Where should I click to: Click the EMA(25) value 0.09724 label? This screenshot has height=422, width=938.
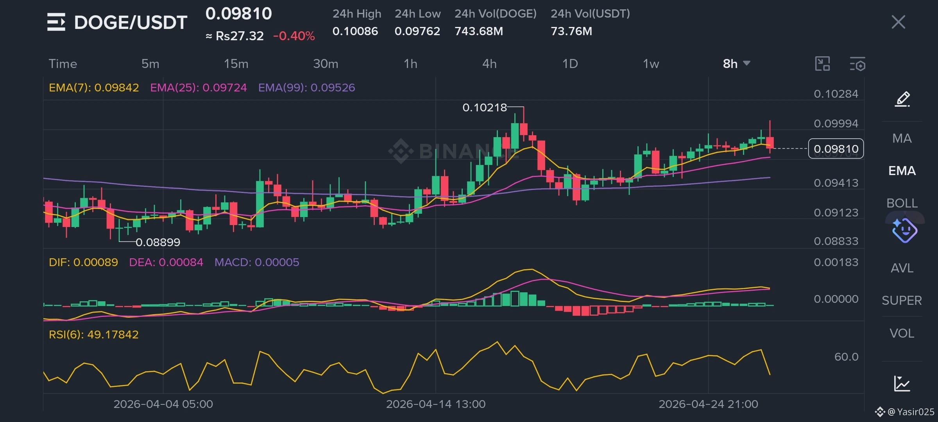pyautogui.click(x=199, y=88)
